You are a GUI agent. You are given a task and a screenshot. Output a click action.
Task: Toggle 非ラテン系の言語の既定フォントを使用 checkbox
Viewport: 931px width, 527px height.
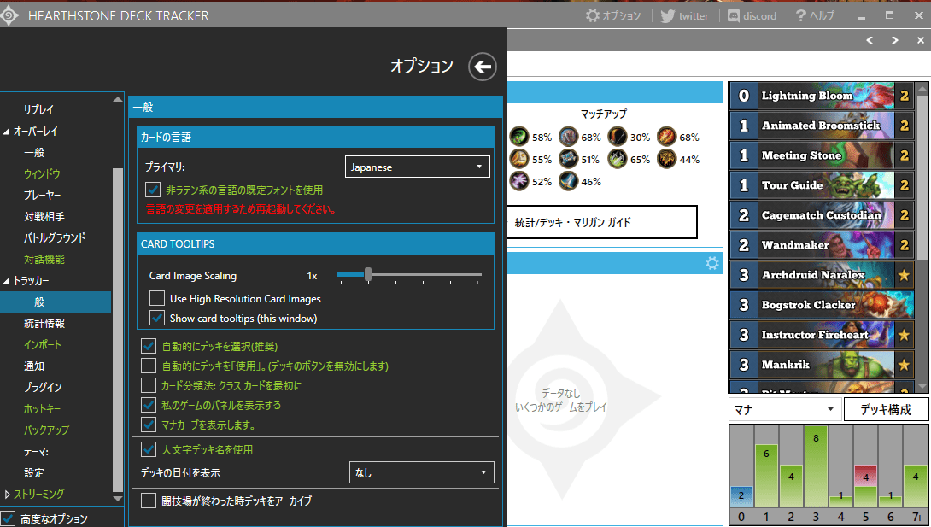153,190
